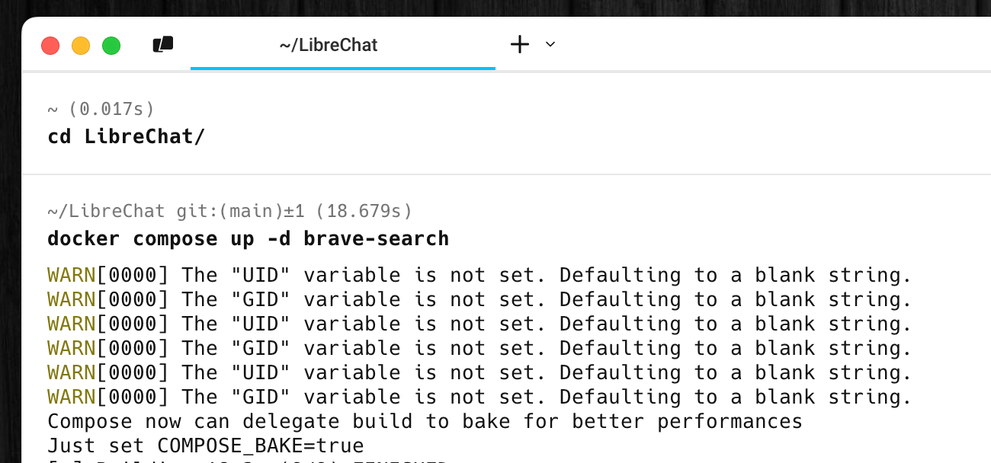Click the last WARN line mentioning "GID"
The height and width of the screenshot is (463, 991).
pyautogui.click(x=479, y=397)
